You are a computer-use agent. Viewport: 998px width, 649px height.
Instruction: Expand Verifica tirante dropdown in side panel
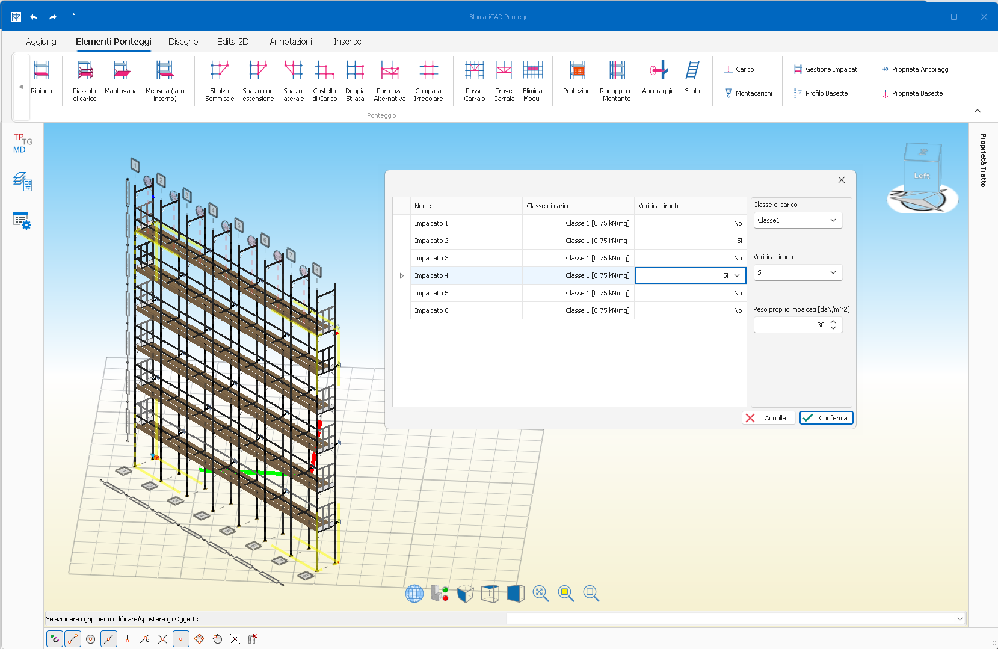pyautogui.click(x=798, y=272)
